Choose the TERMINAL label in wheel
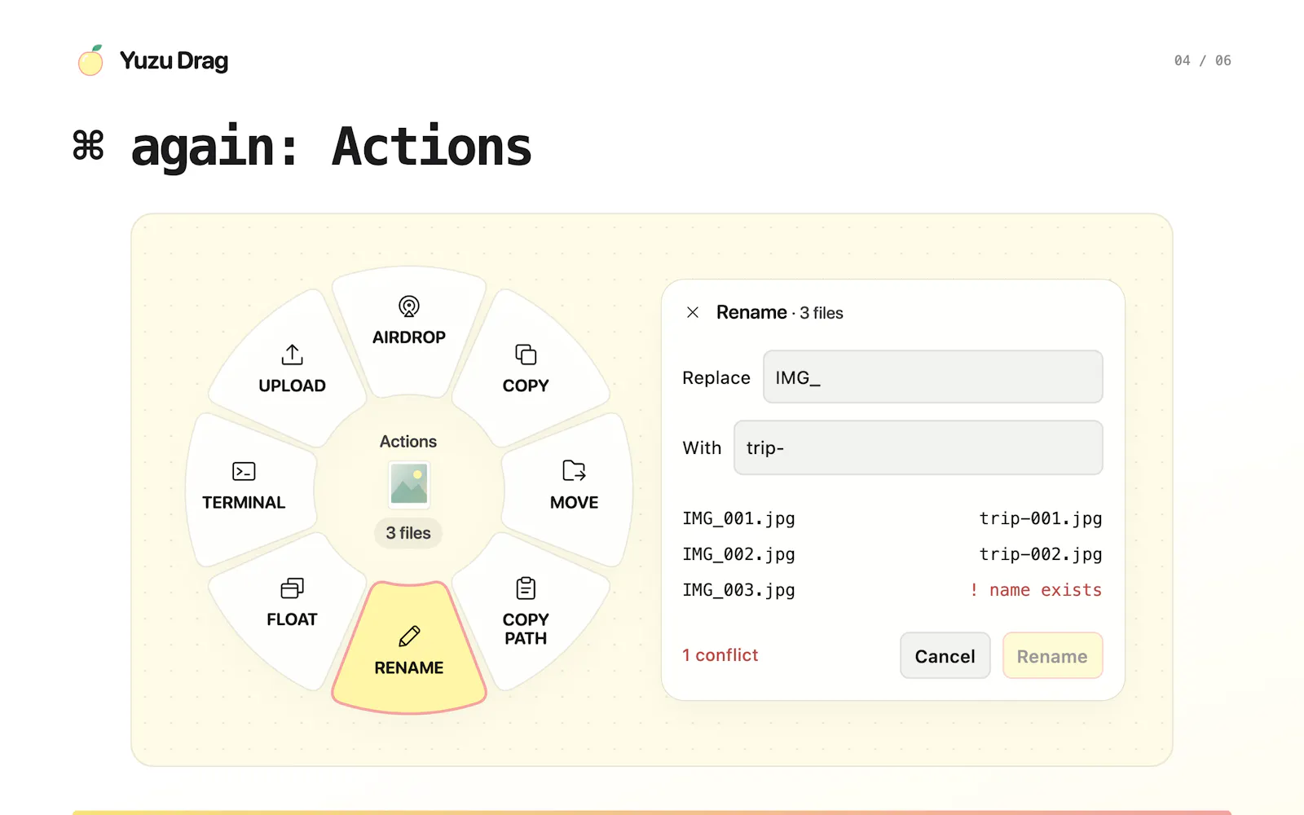The height and width of the screenshot is (815, 1304). (x=244, y=503)
